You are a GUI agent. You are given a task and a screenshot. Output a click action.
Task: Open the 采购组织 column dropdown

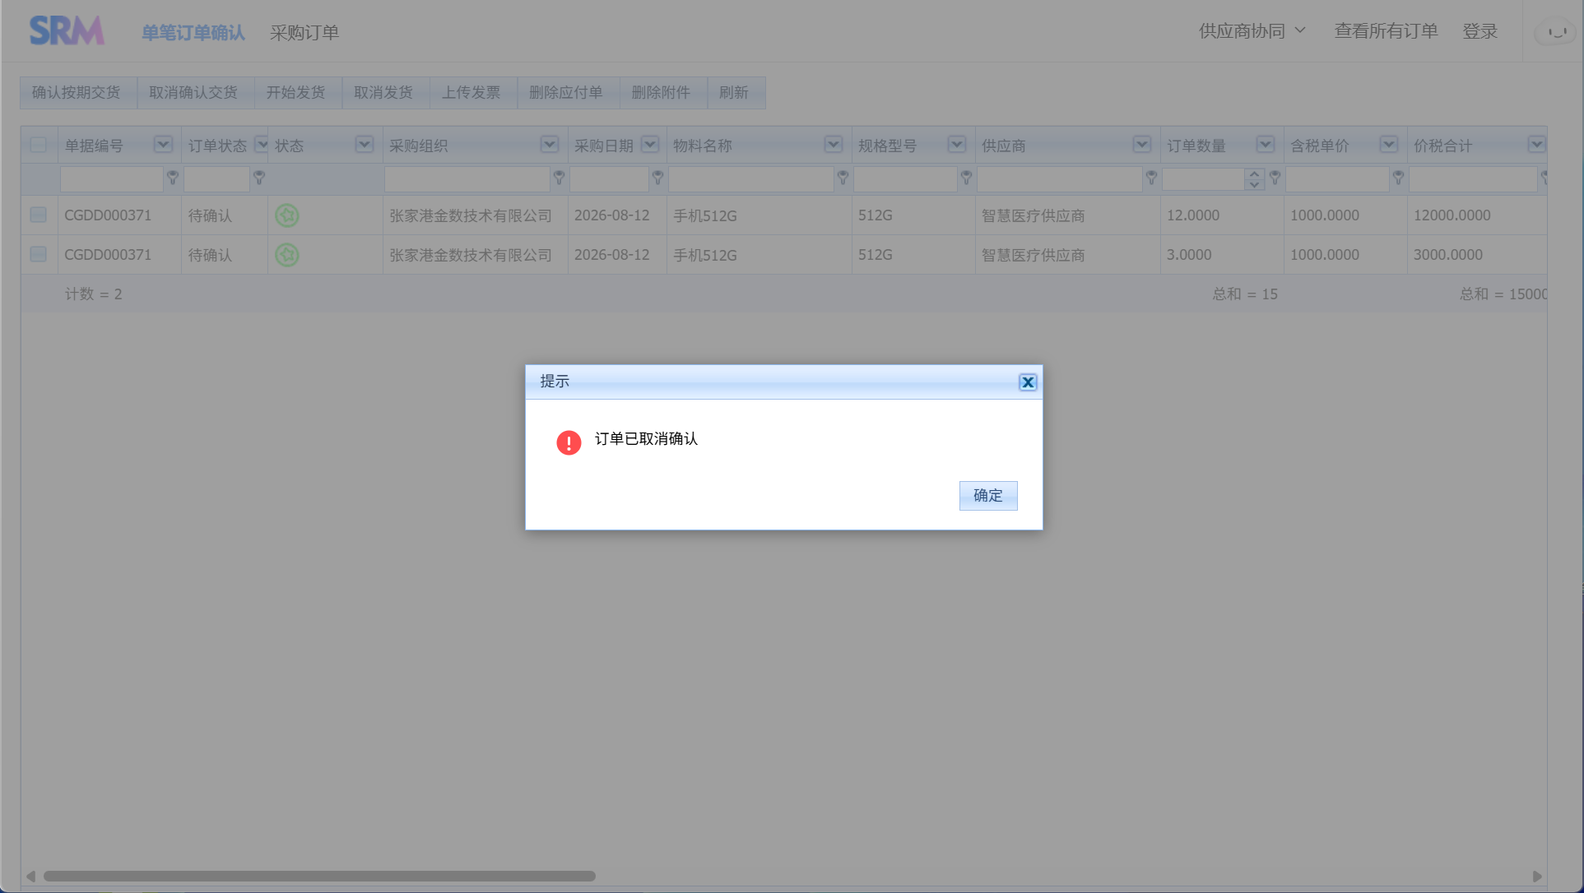(550, 145)
